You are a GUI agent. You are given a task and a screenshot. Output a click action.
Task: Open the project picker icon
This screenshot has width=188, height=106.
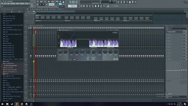95,6
